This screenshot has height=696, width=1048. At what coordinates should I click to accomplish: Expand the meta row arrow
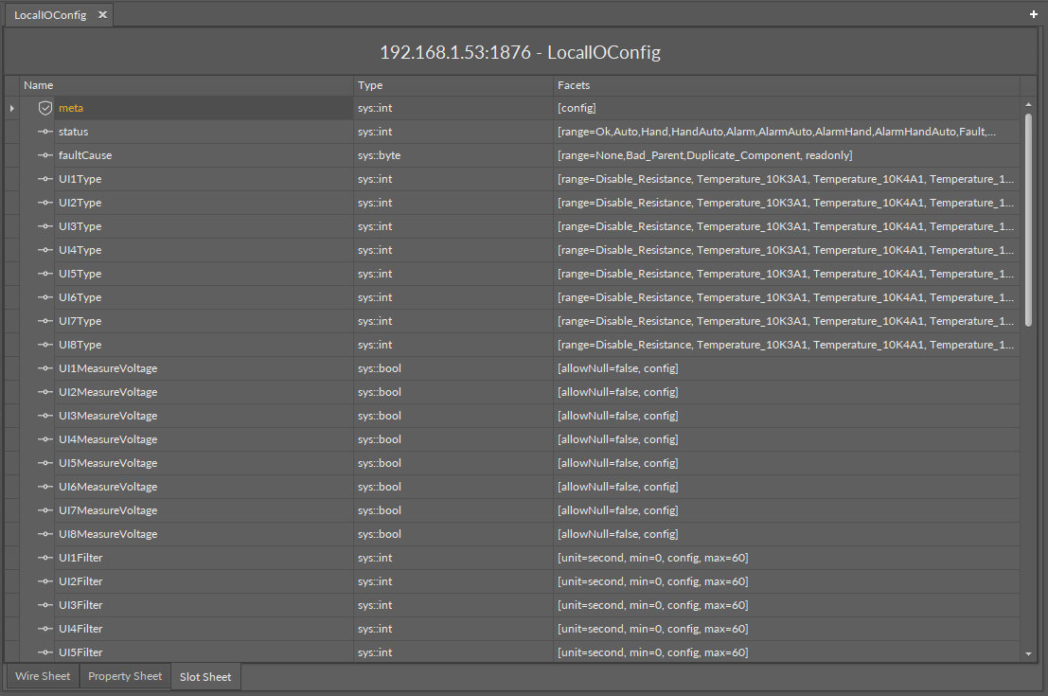(x=12, y=108)
